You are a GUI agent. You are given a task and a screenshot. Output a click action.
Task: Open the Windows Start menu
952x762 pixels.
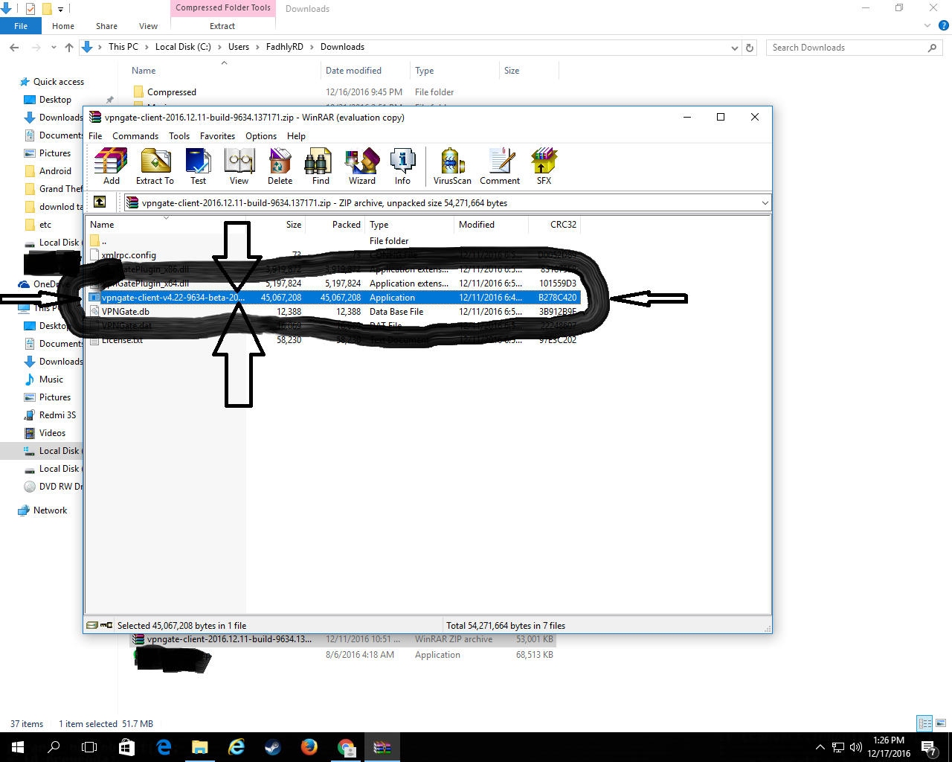coord(18,747)
